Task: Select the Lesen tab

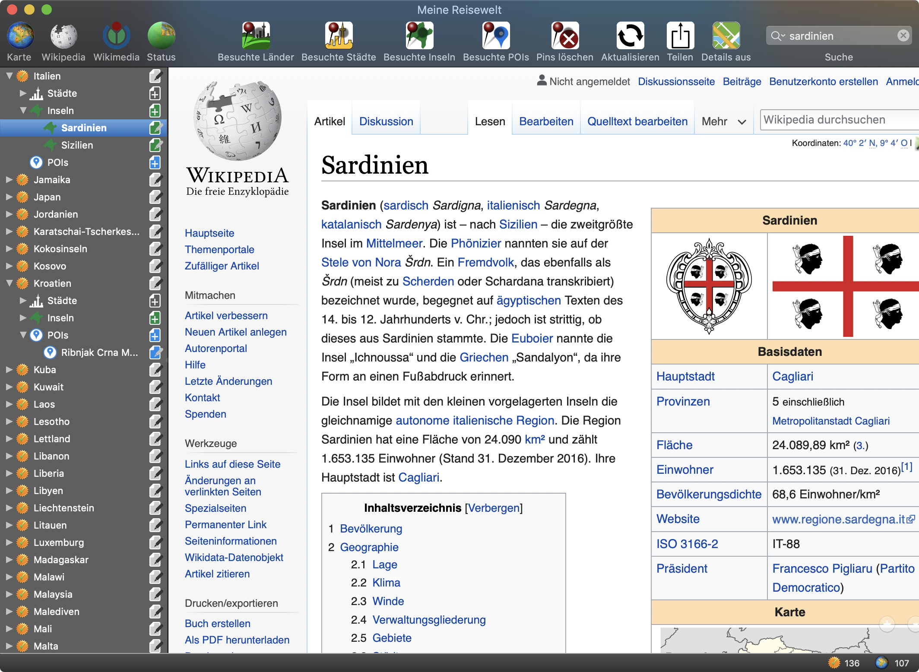Action: [490, 121]
